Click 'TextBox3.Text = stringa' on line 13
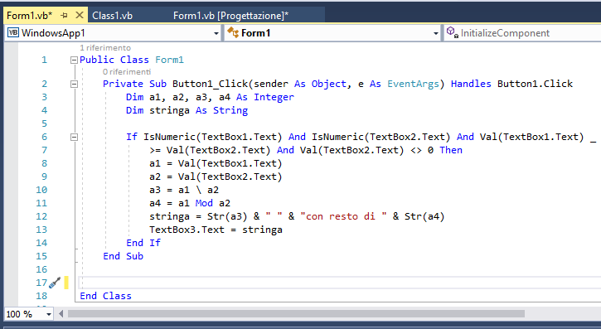The image size is (601, 329). point(216,230)
